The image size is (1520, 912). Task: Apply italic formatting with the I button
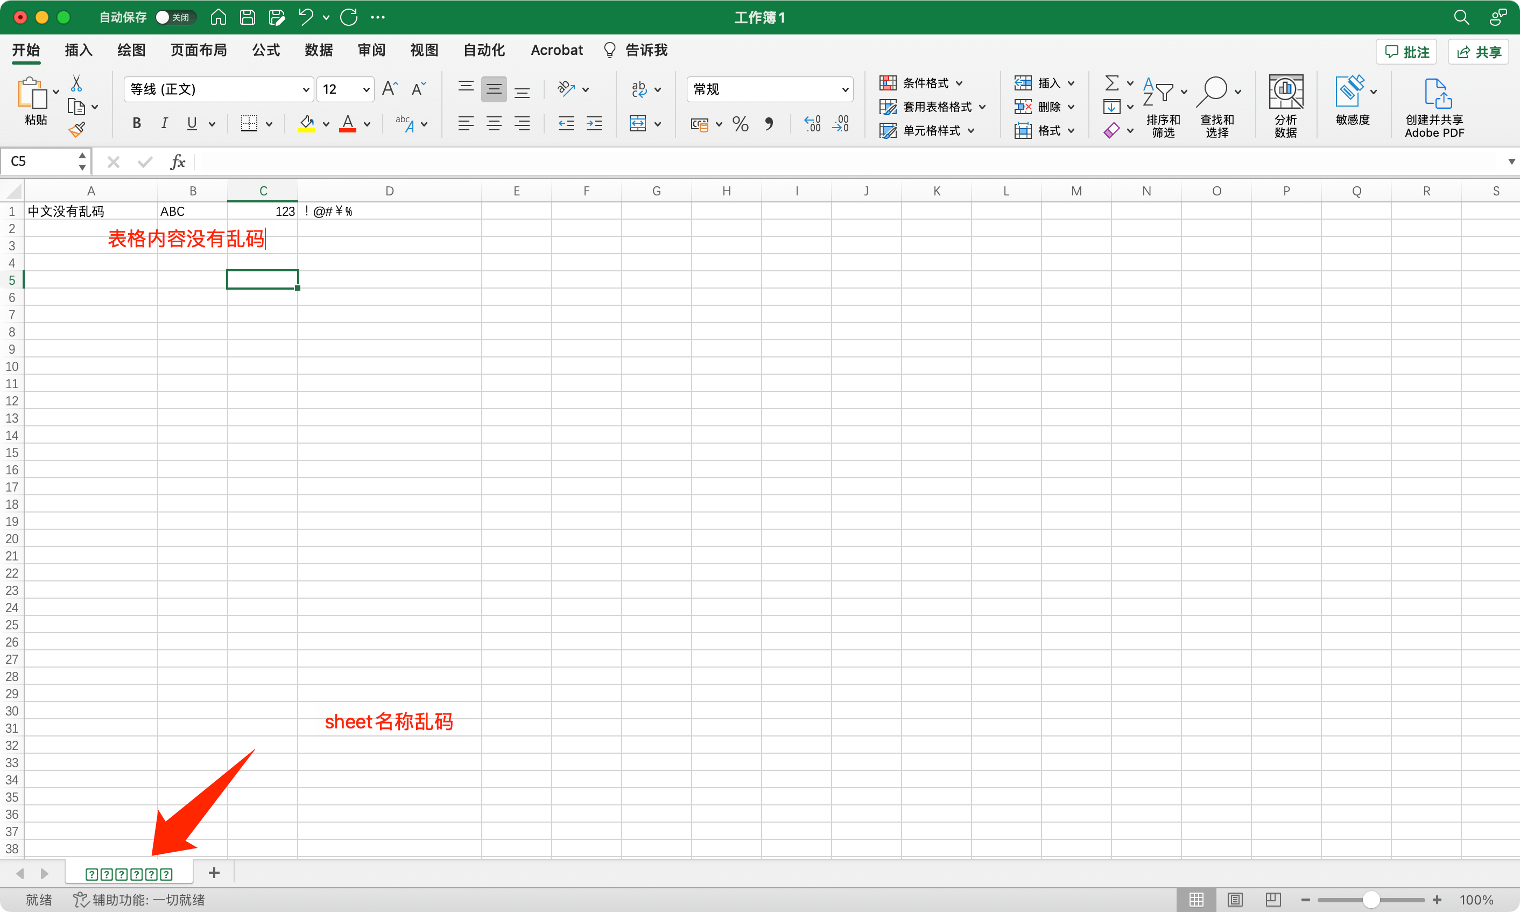point(164,123)
